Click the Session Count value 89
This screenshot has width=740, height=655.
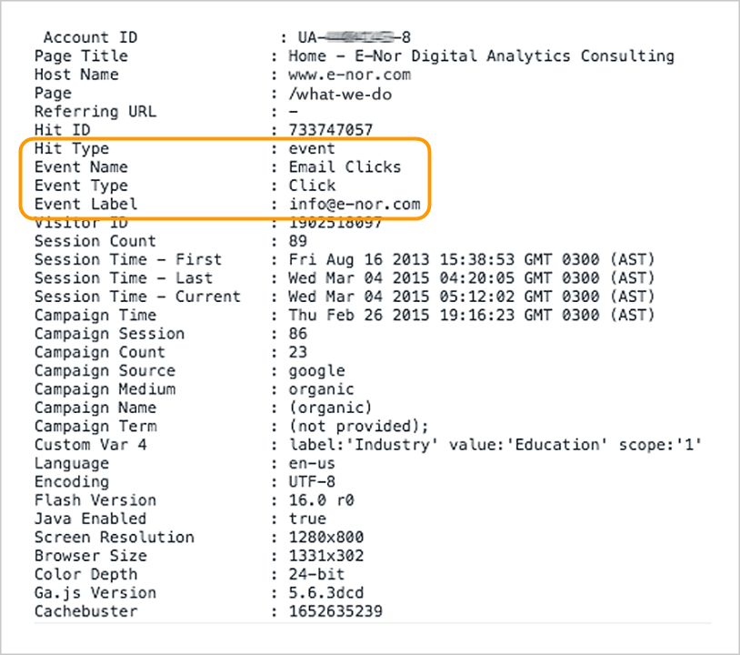pyautogui.click(x=298, y=241)
